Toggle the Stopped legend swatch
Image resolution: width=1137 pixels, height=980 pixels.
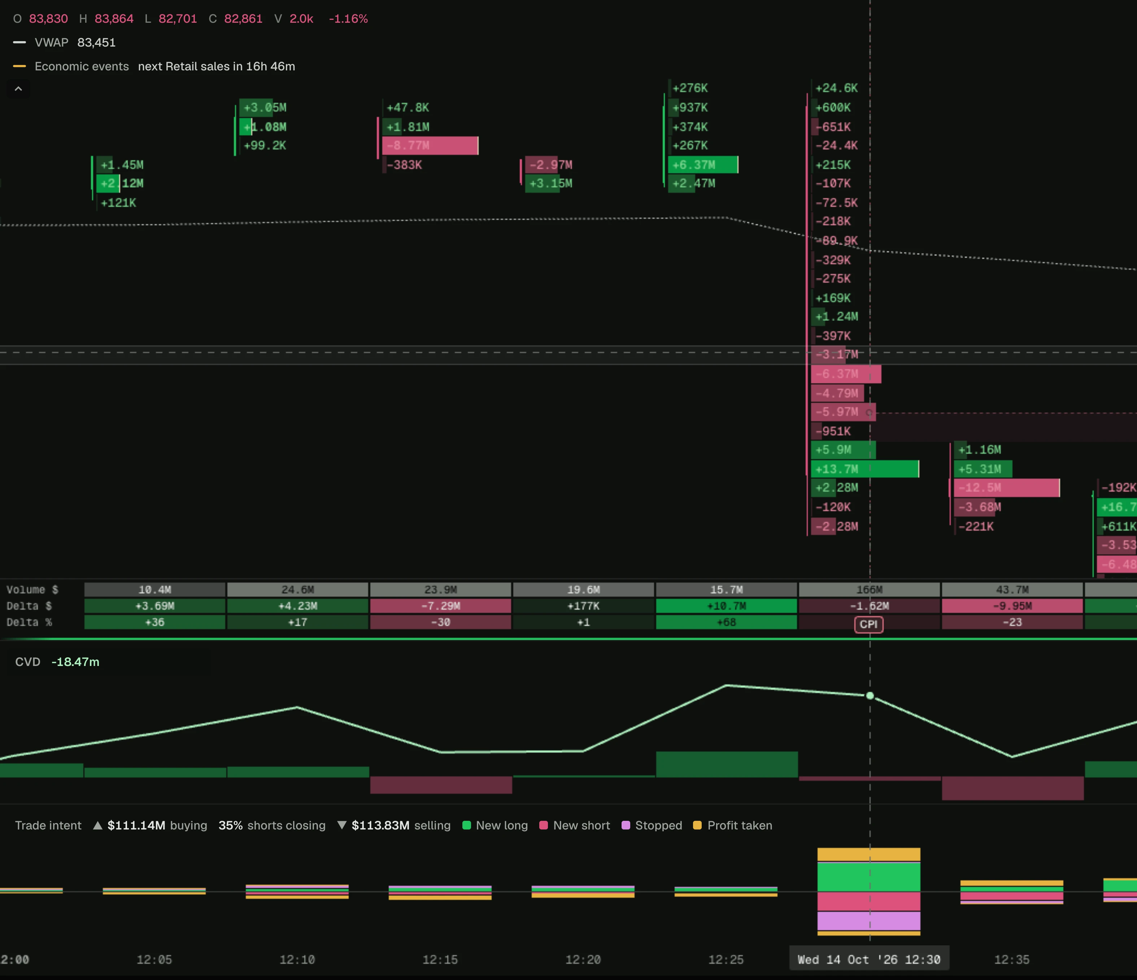coord(626,825)
